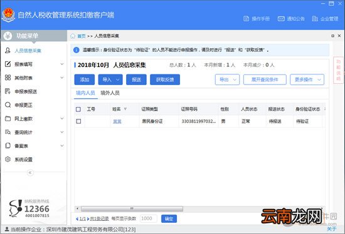The width and height of the screenshot is (345, 234).
Task: Expand 网上缴款 menu chevron
Action: [x=62, y=118]
